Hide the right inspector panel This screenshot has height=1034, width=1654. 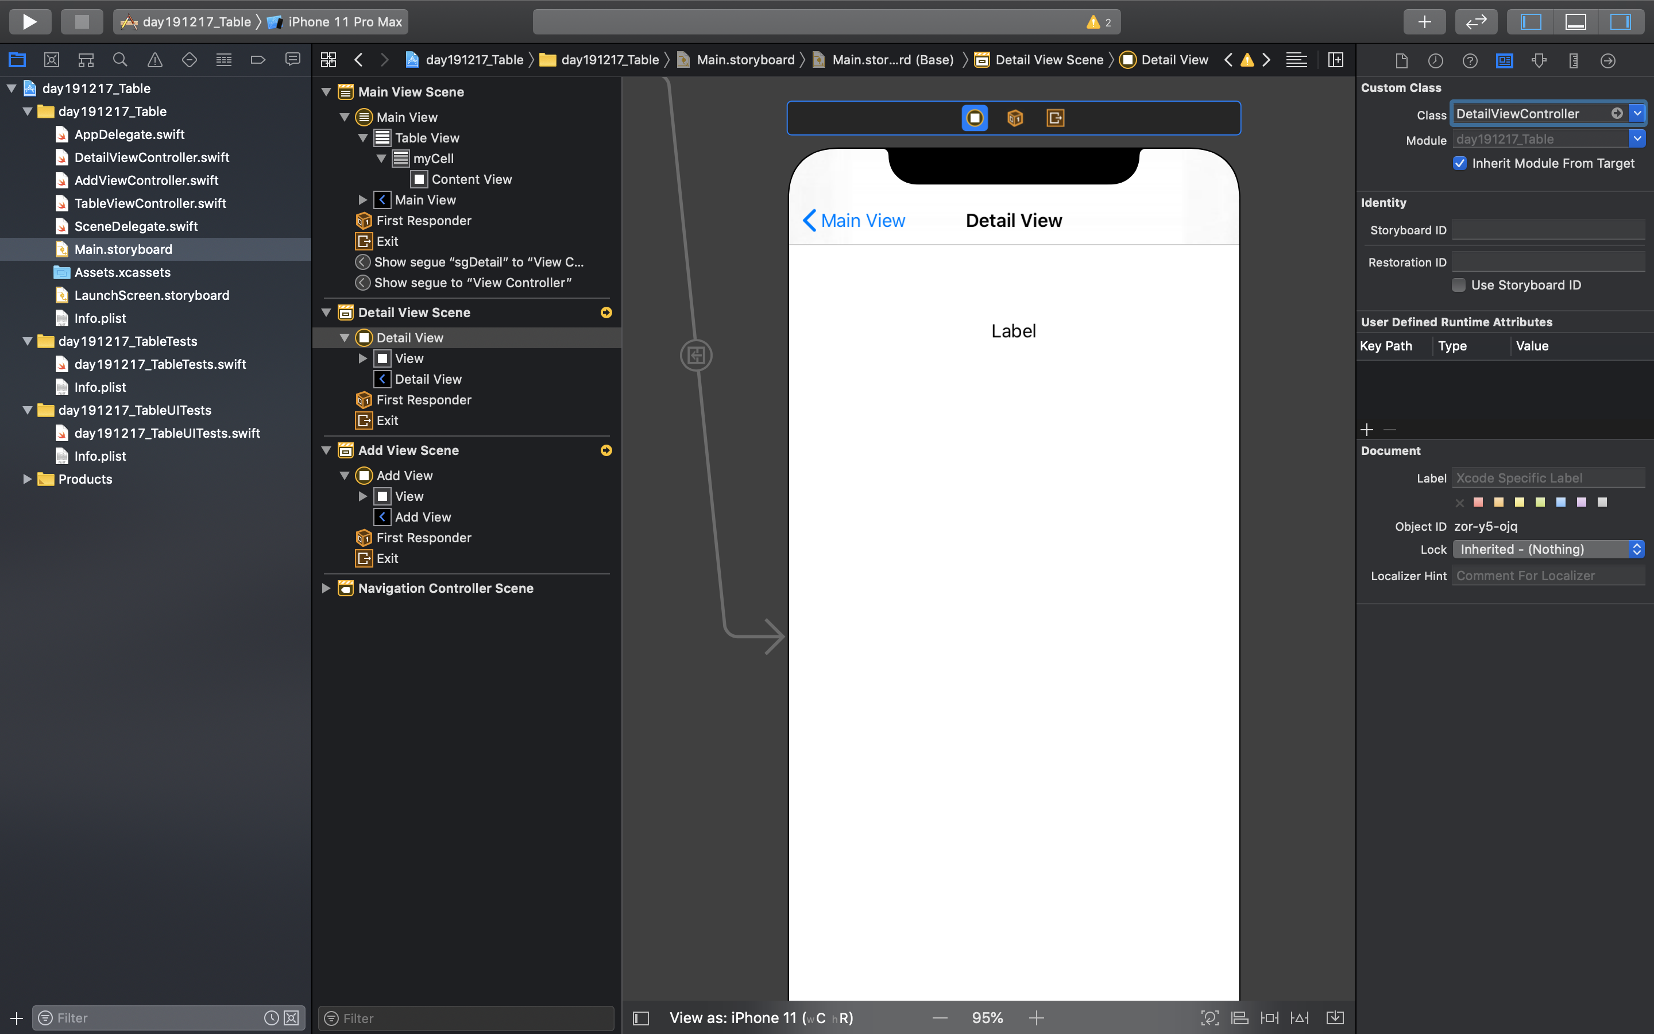pos(1620,21)
